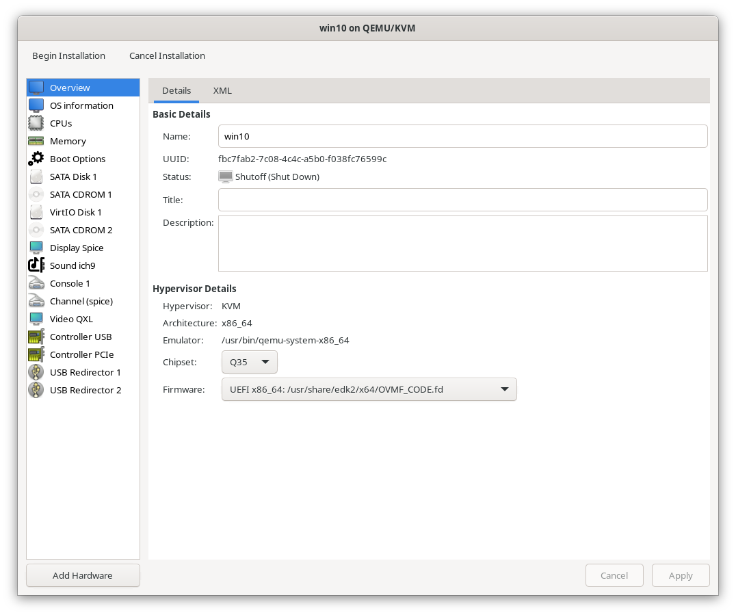Click the Hypervisor Details heading
Viewport: 736px width, 615px height.
click(194, 289)
